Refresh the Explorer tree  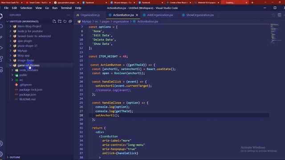point(65,21)
